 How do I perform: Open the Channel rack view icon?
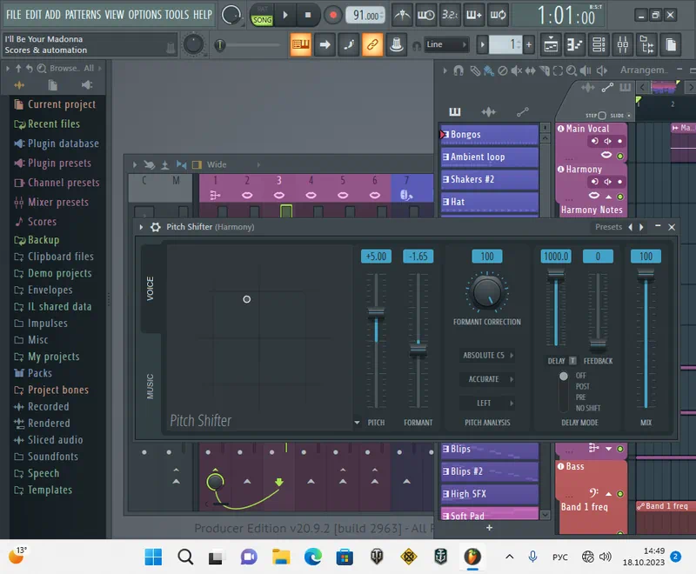point(599,44)
